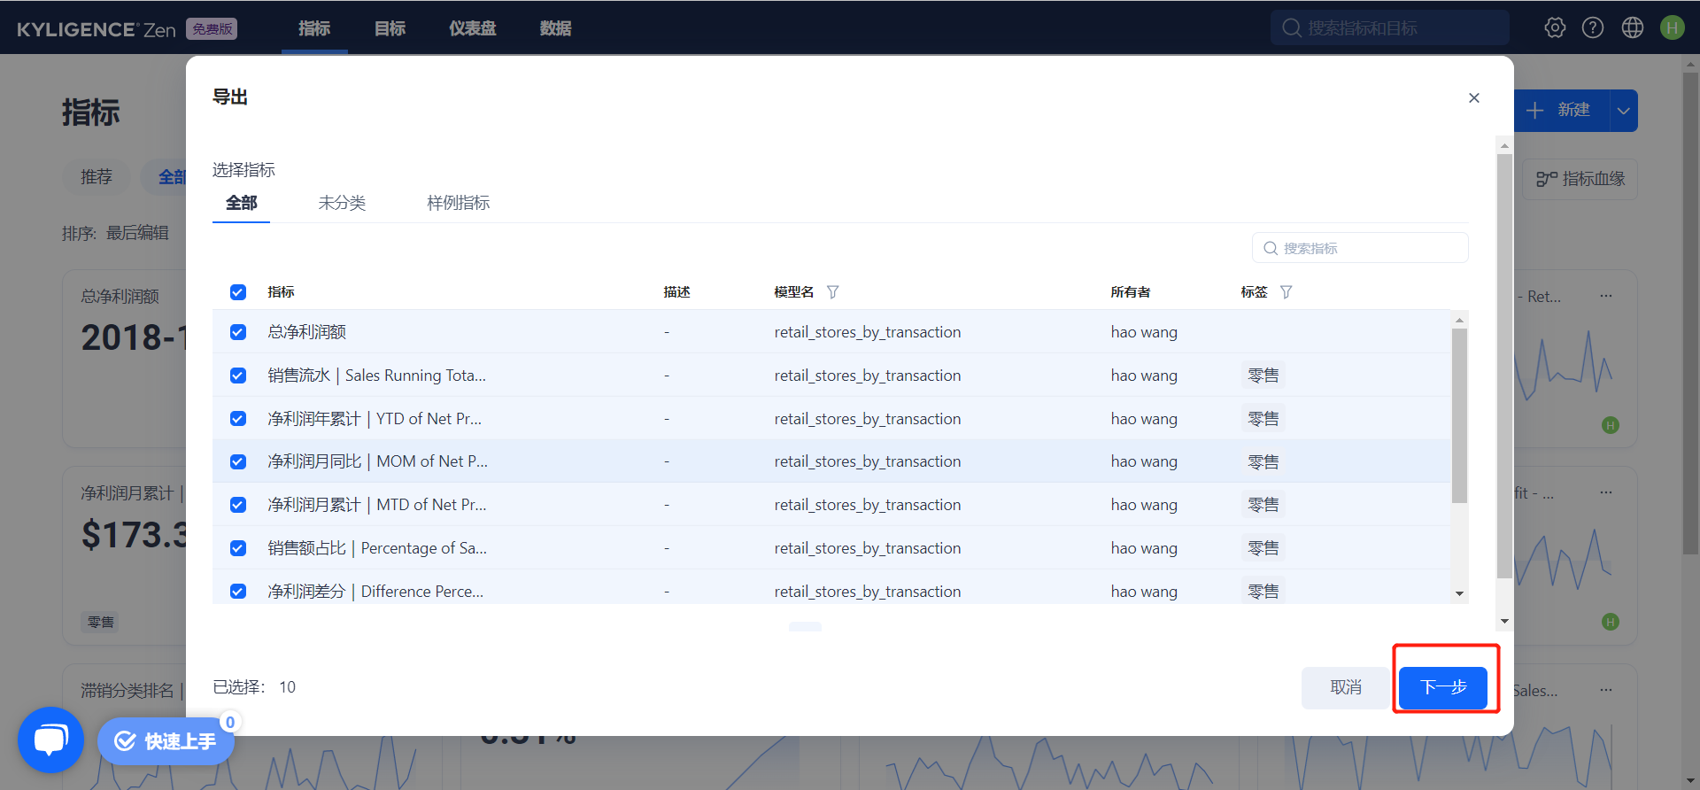Uncheck the 销售流水 Sales Running Total checkbox
Image resolution: width=1700 pixels, height=790 pixels.
click(238, 376)
